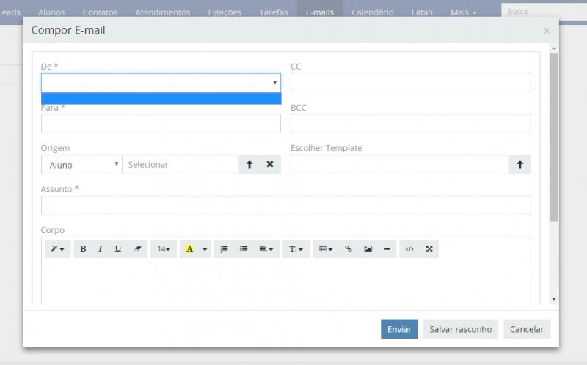Click into the Para recipient field
Screen dimensions: 587x365
(x=161, y=123)
